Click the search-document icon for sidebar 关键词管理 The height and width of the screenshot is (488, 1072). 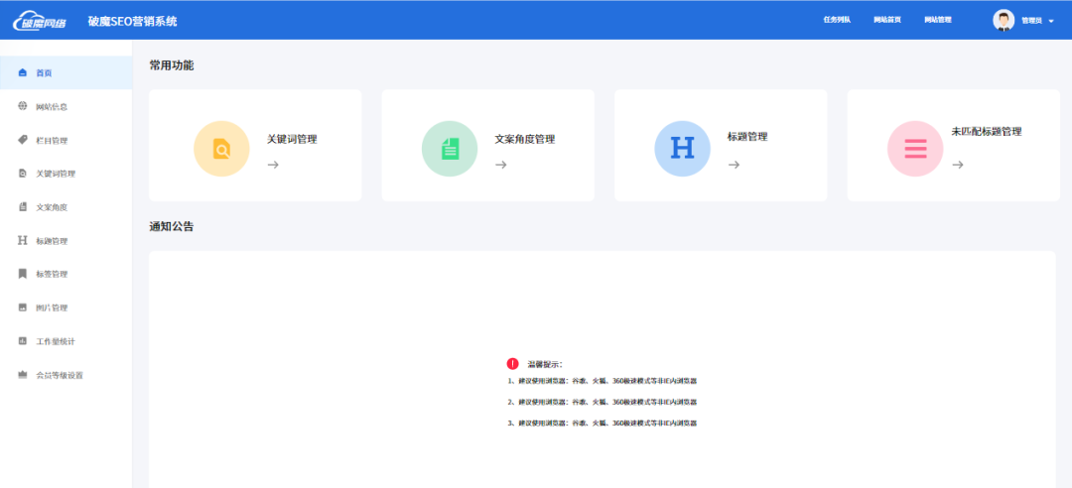23,173
